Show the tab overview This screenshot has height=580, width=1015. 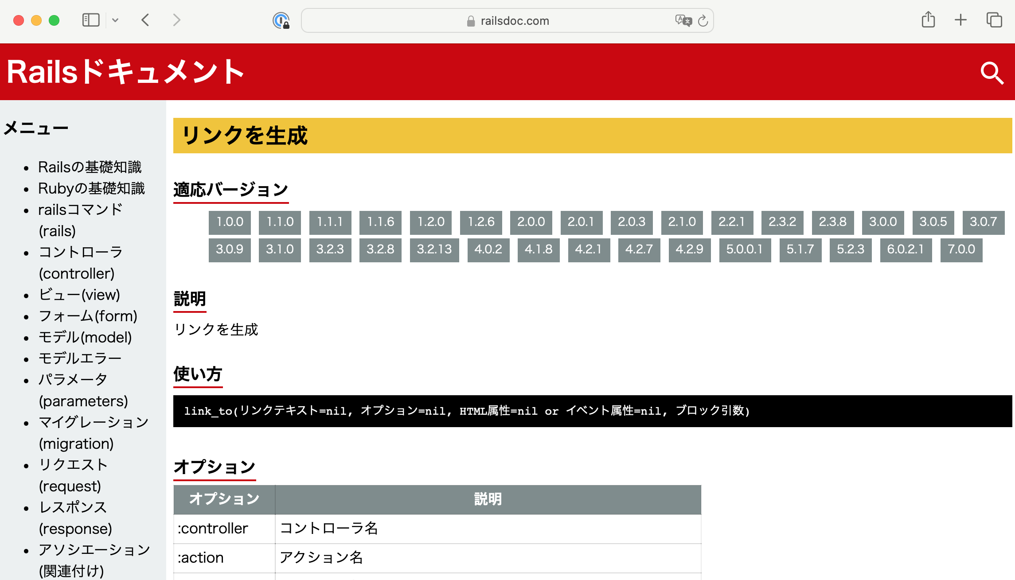[994, 20]
